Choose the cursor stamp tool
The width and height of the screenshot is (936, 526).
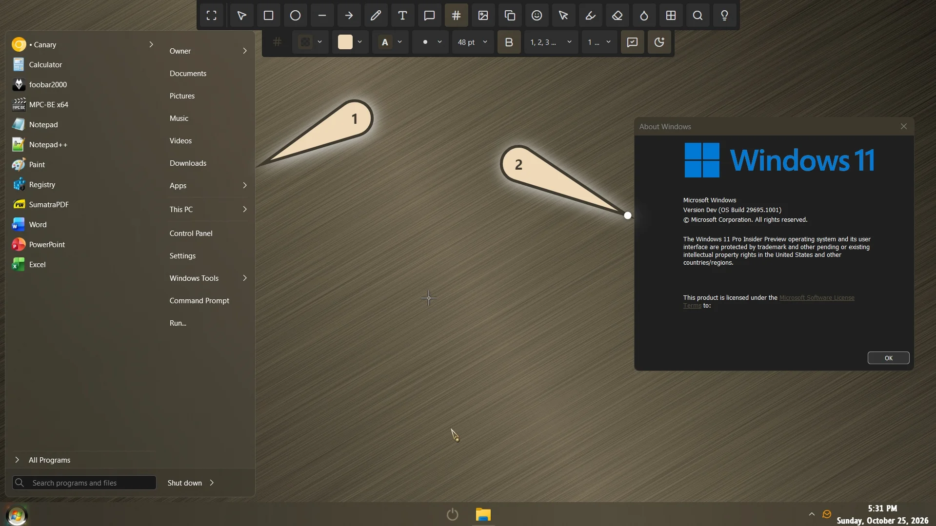(x=563, y=16)
